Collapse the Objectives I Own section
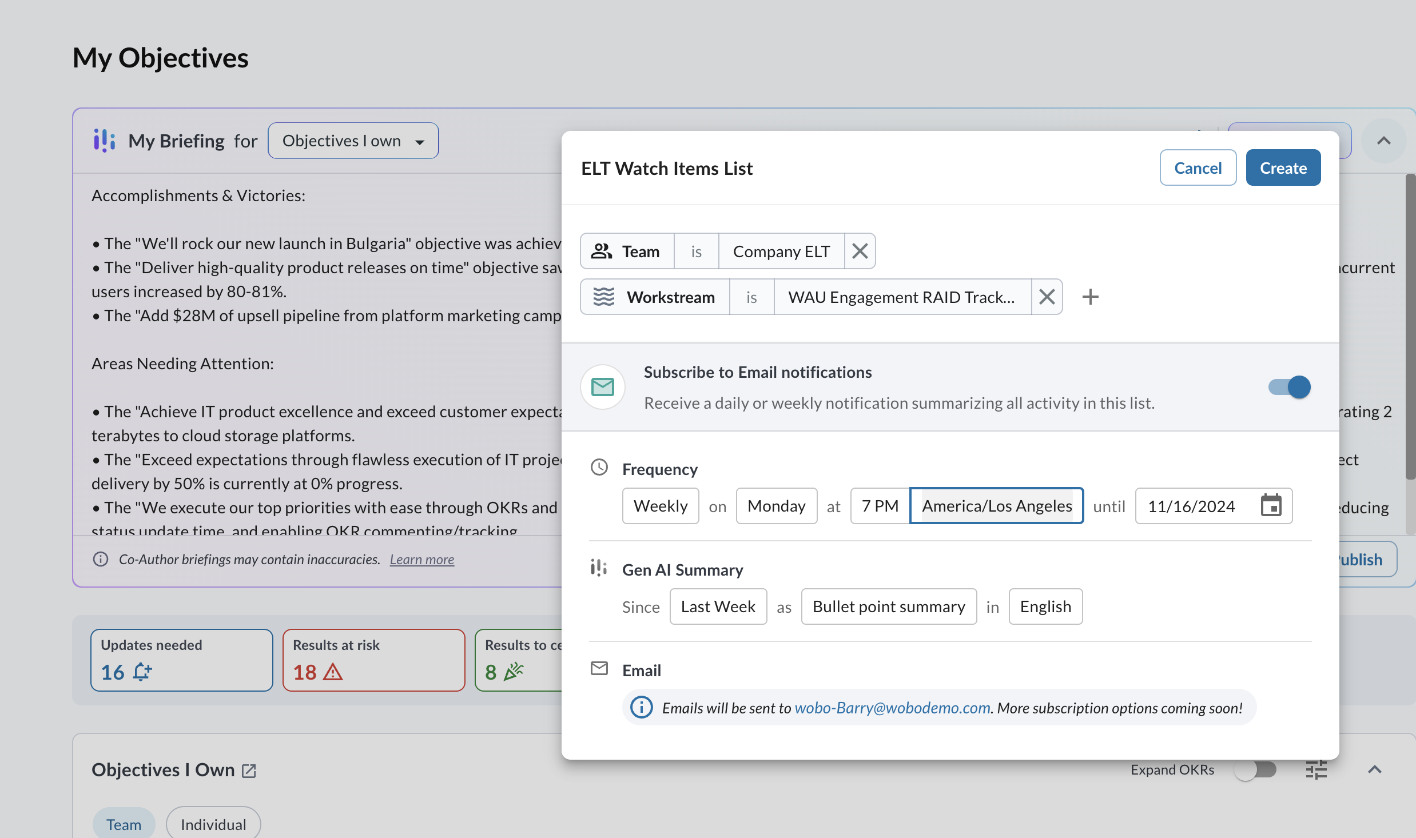 [x=1375, y=769]
